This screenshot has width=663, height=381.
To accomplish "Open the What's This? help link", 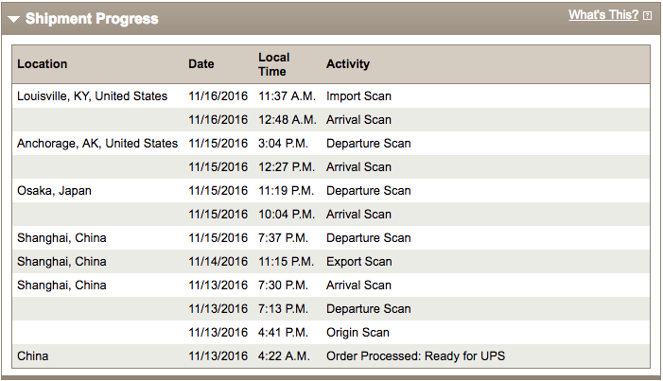I will (603, 15).
